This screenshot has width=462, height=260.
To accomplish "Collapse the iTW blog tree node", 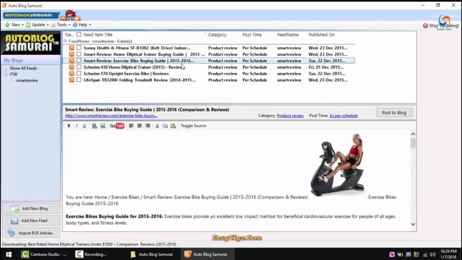I will point(6,74).
